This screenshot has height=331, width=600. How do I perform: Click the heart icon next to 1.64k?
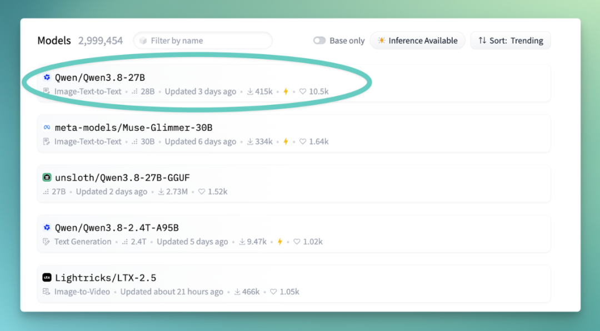(x=303, y=141)
